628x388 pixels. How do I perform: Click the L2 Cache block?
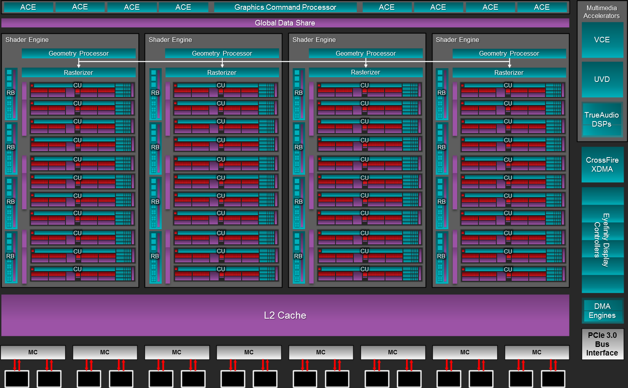coord(285,315)
